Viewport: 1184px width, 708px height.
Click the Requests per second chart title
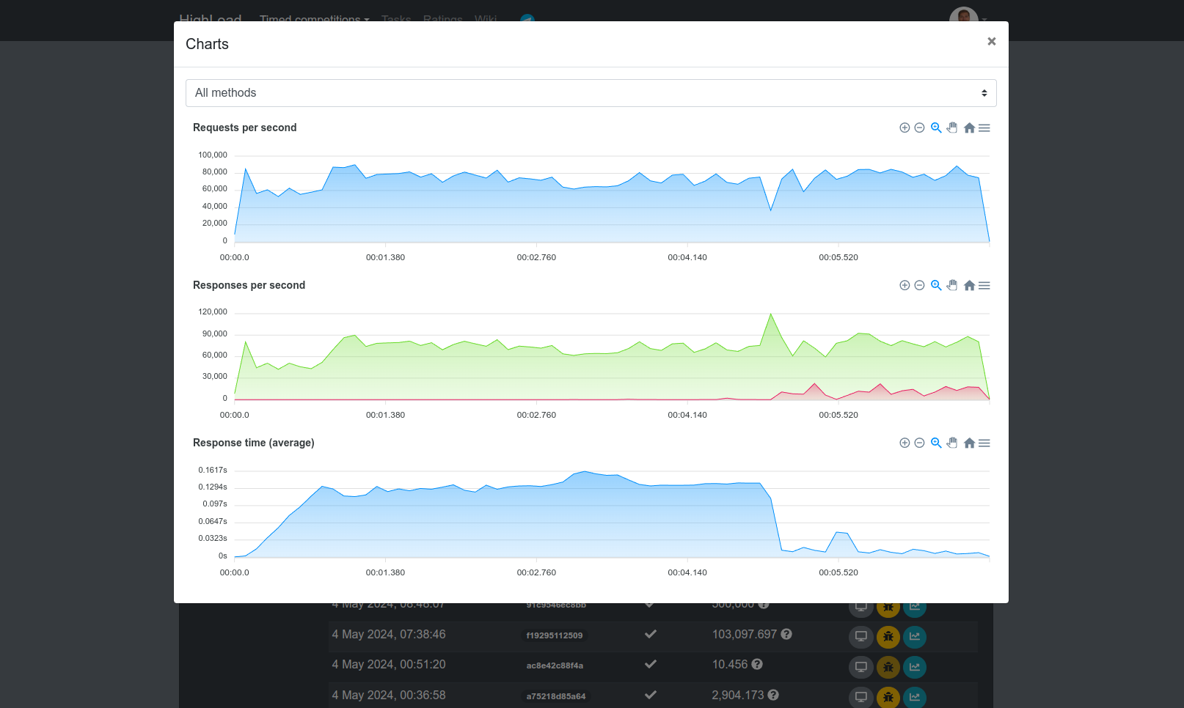coord(245,128)
